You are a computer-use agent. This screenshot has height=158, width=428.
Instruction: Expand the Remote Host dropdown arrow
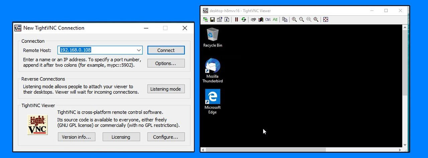click(x=139, y=50)
